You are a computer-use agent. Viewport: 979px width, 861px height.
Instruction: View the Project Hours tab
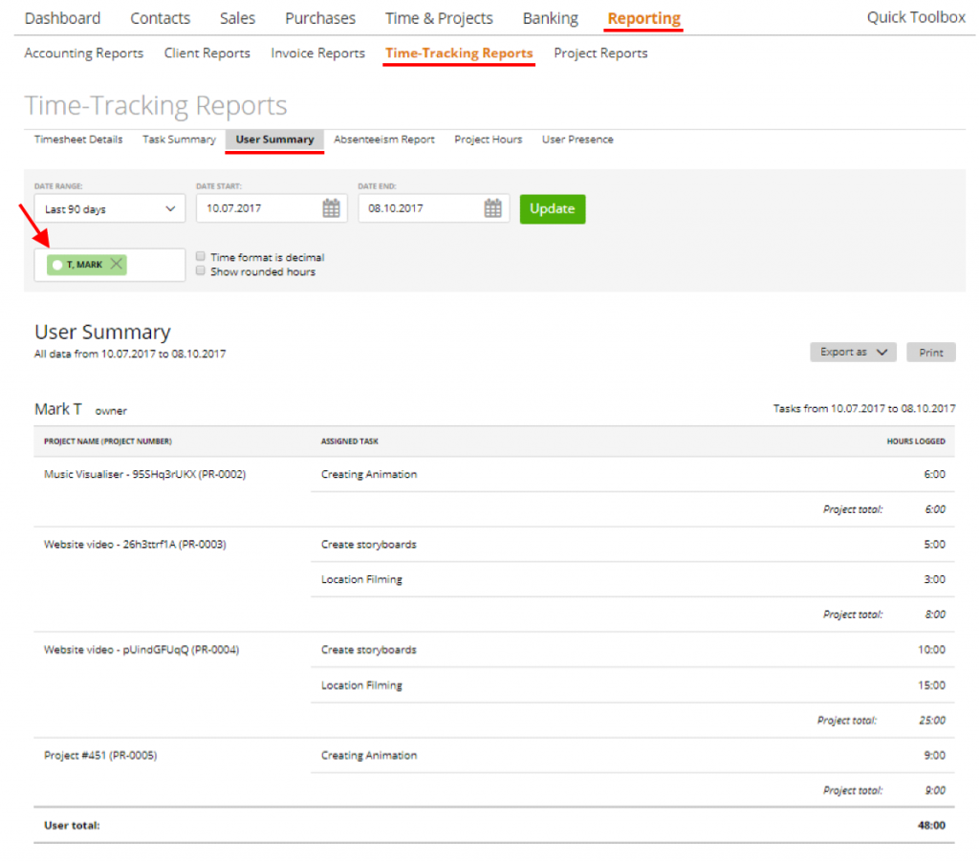coord(489,140)
